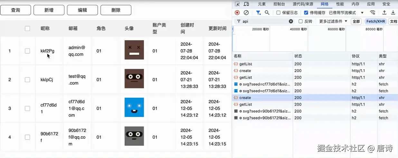Screen dimensions: 398x158
Task: Click the 编辑 button
Action: [x=82, y=10]
